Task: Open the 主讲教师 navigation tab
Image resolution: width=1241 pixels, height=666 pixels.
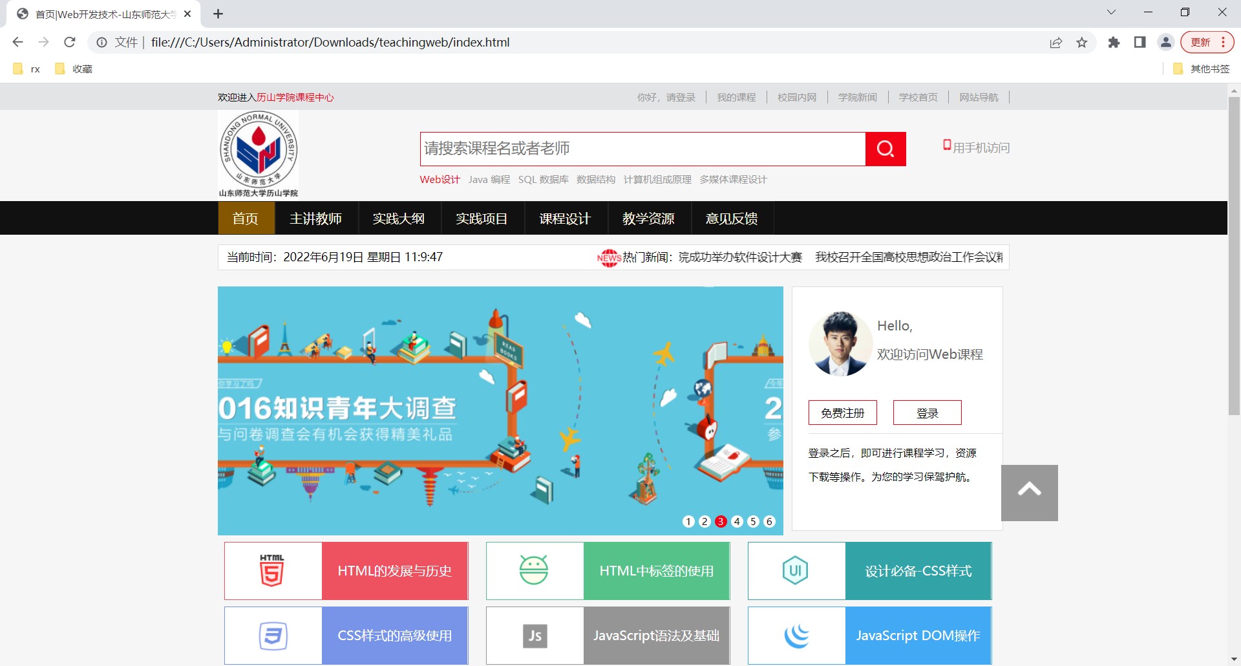Action: (x=316, y=219)
